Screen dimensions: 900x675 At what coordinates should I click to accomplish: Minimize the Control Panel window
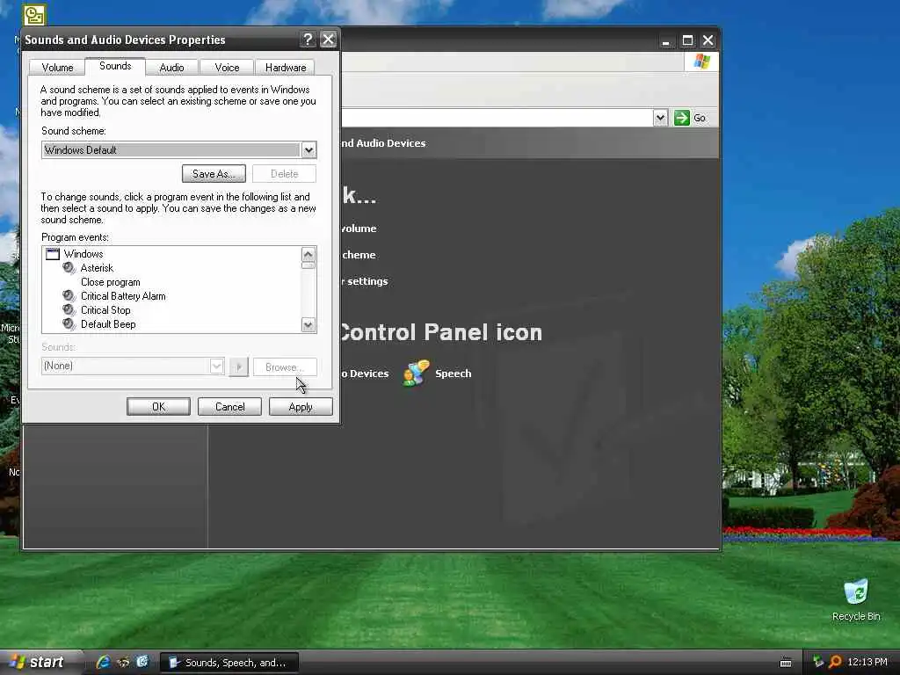pyautogui.click(x=666, y=40)
